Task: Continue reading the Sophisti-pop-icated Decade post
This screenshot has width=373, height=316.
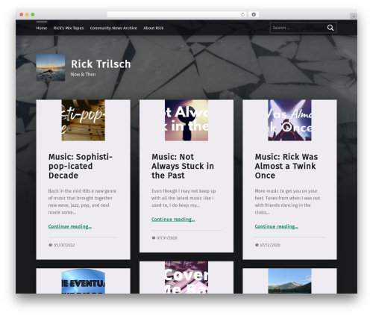Action: pos(70,226)
